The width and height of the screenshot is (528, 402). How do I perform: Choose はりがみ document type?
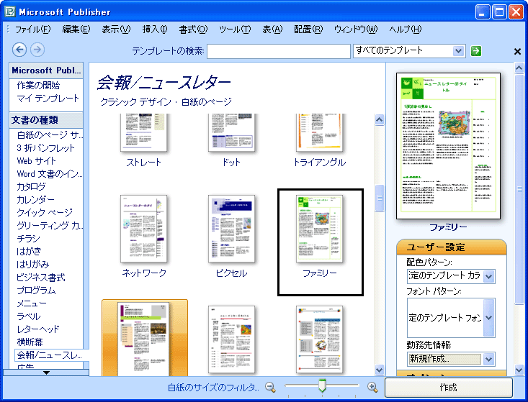pyautogui.click(x=32, y=264)
